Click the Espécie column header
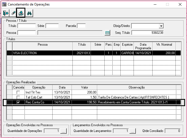 tap(127, 46)
